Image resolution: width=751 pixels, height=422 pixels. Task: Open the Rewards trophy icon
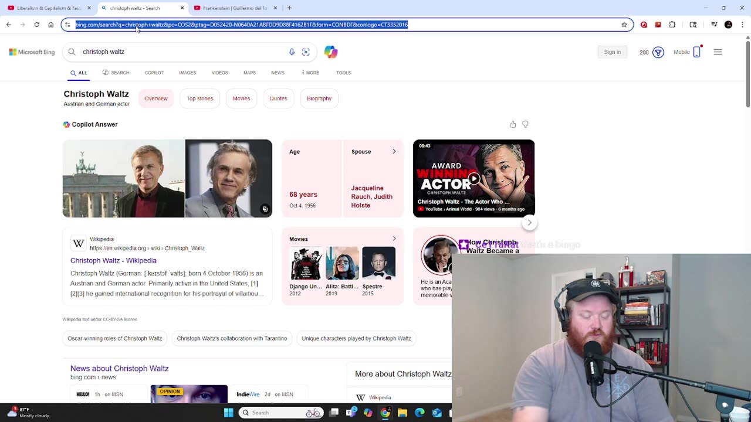click(x=658, y=52)
